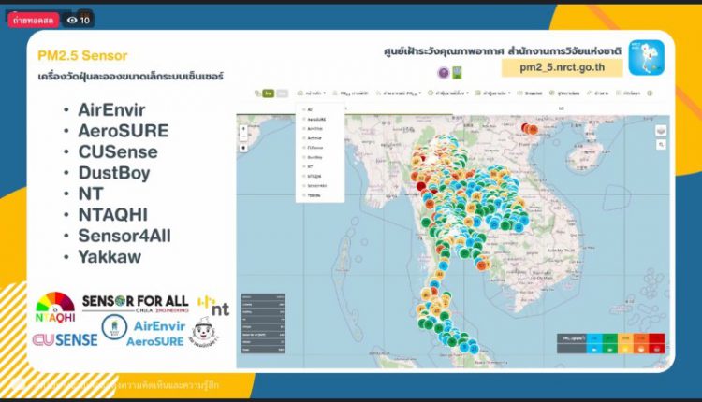Viewport: 702px width, 402px height.
Task: Choose the NT entry in the dropdown list
Action: (x=310, y=165)
